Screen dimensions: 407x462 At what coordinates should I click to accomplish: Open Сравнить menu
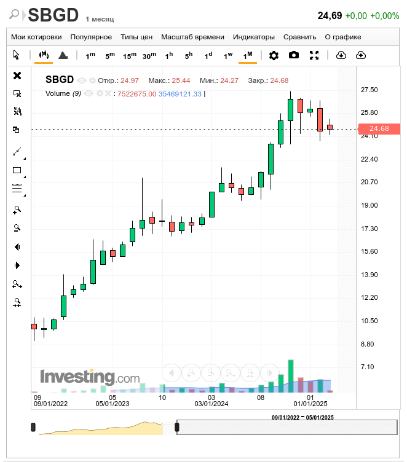coord(299,37)
